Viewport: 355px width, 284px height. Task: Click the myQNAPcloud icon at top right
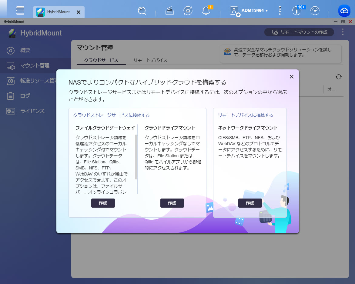(x=344, y=11)
